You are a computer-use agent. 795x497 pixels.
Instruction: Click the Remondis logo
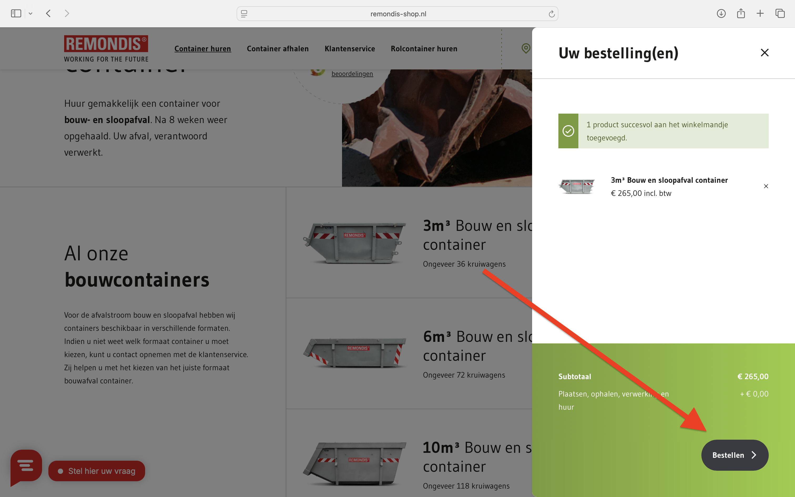pyautogui.click(x=106, y=48)
